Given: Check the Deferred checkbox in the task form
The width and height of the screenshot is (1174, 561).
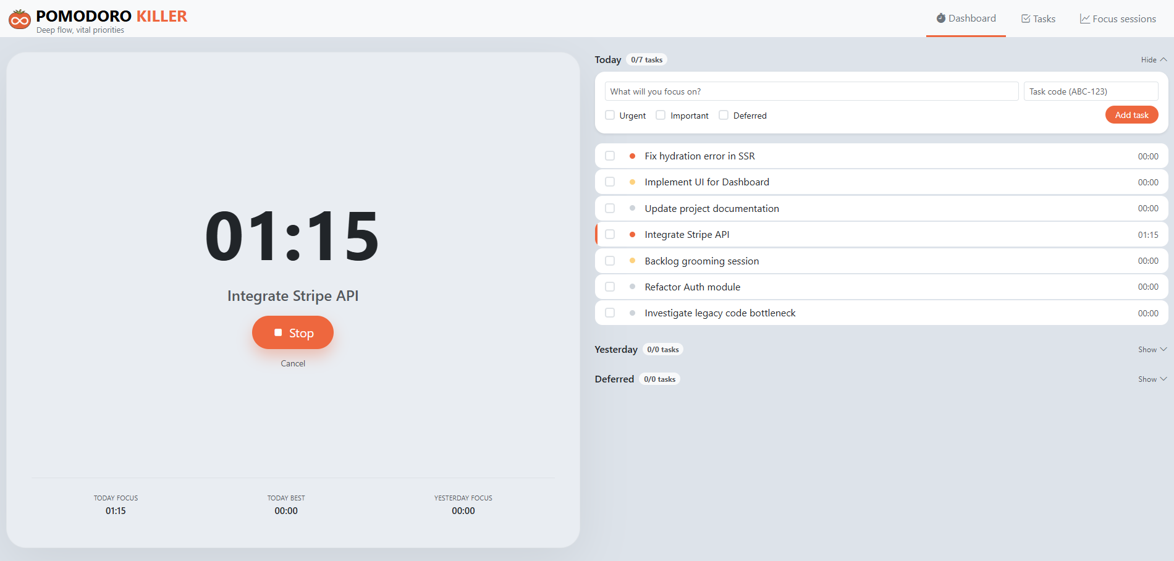Looking at the screenshot, I should [x=724, y=116].
